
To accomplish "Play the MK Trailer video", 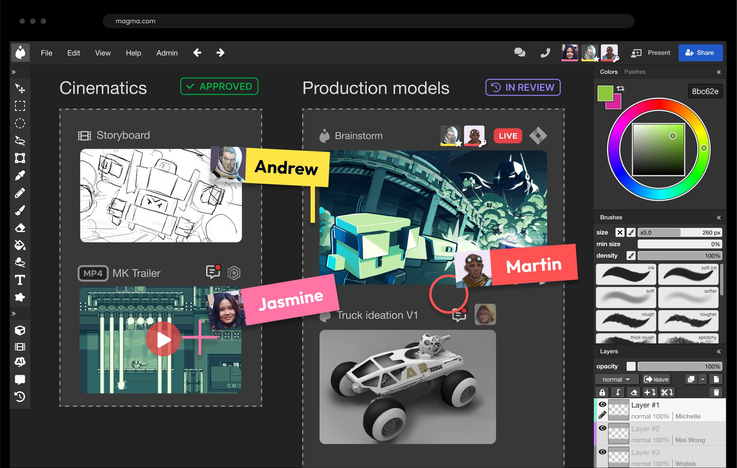I will (163, 338).
